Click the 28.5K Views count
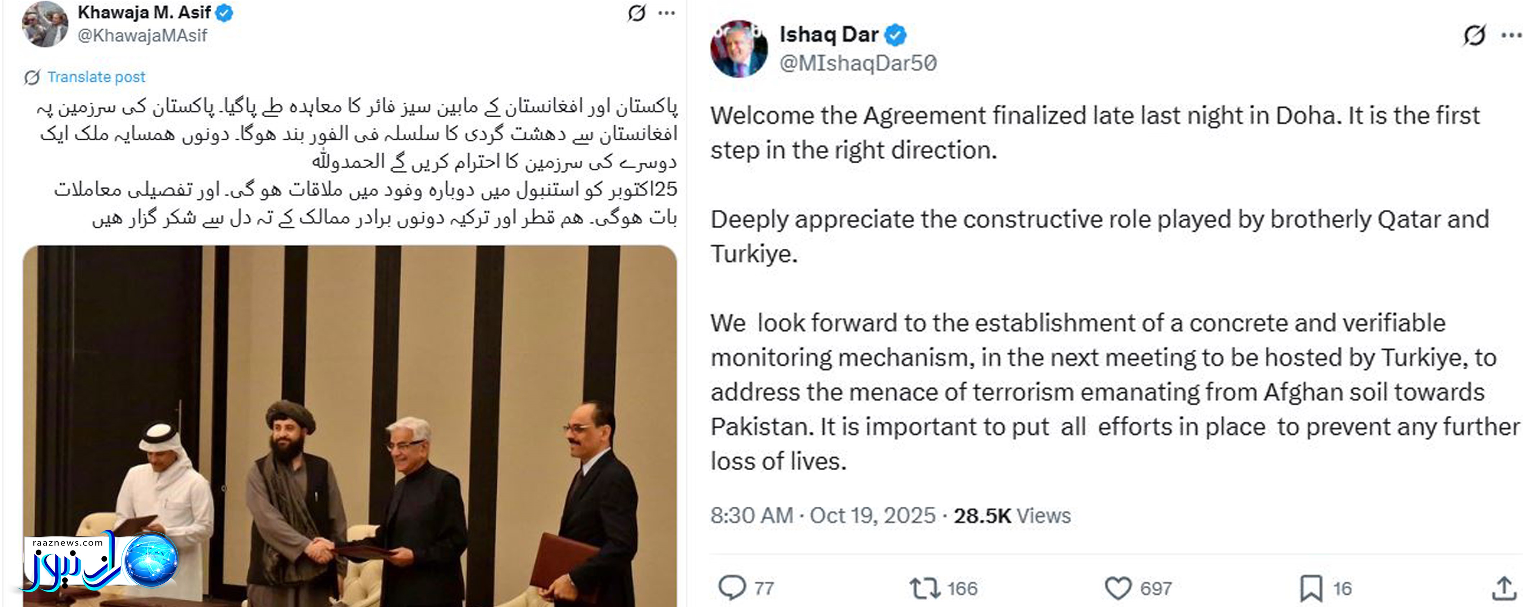Viewport: 1523px width, 607px height. (1011, 515)
